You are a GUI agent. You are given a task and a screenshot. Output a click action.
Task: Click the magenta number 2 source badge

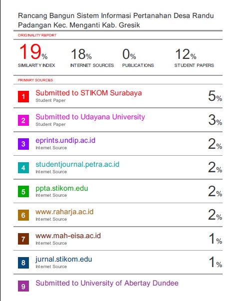tap(23, 120)
